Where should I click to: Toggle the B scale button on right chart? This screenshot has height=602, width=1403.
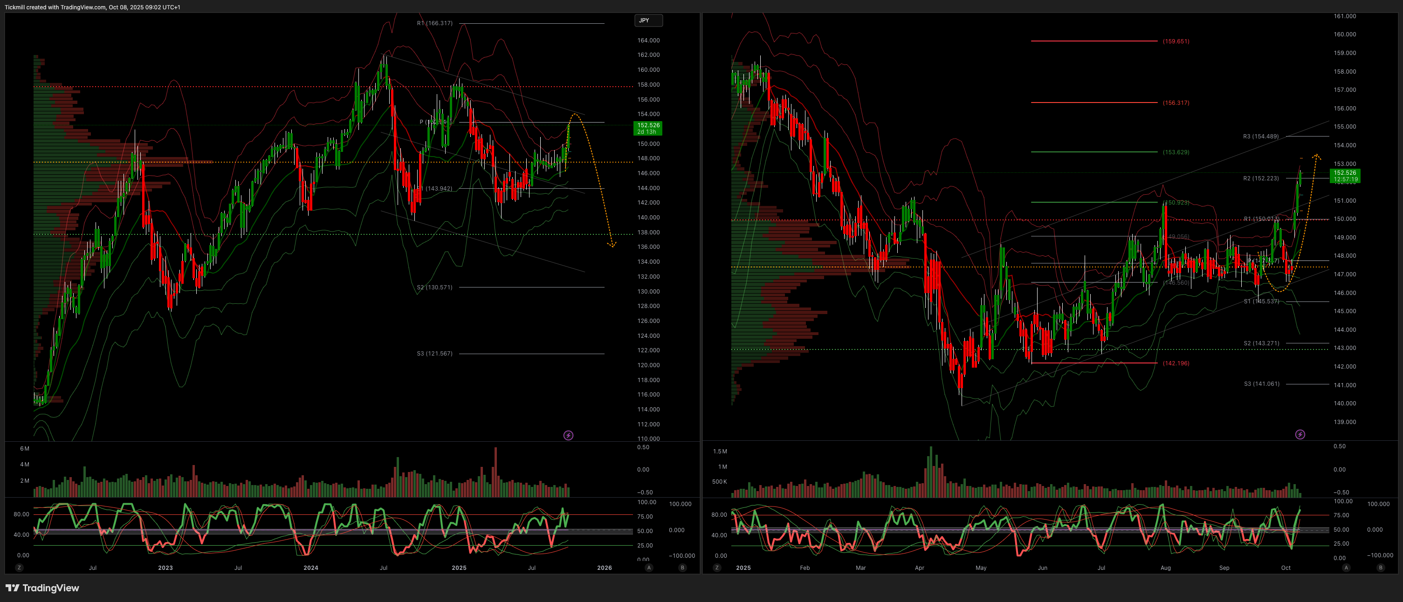tap(1380, 568)
